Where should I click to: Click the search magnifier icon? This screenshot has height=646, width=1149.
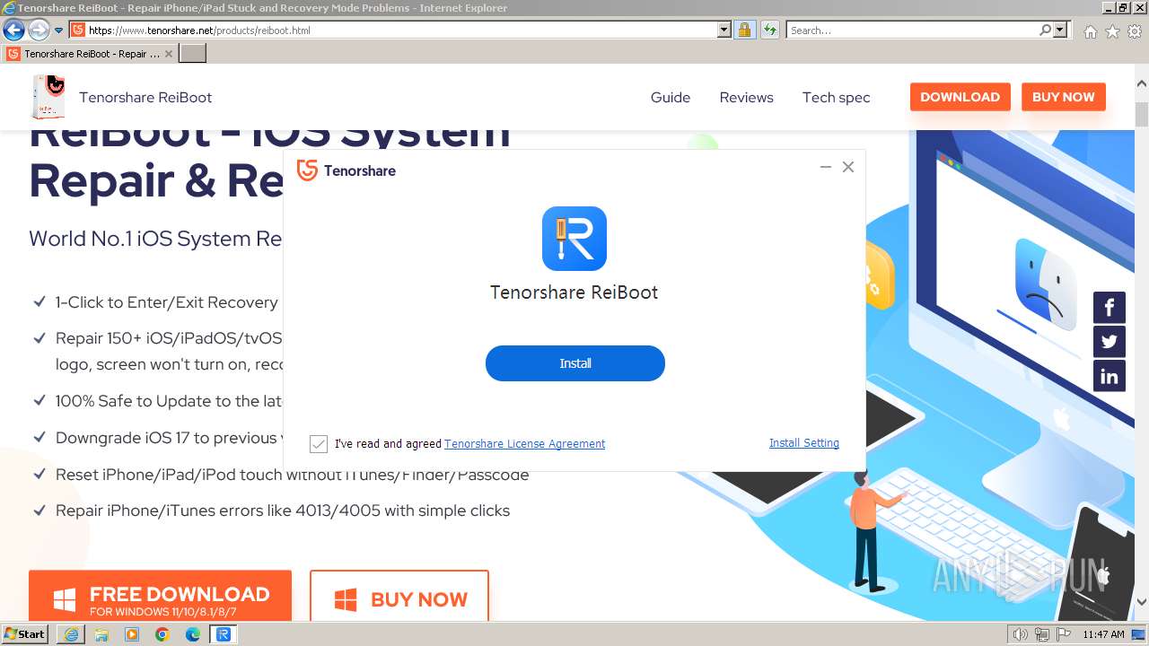tap(1045, 30)
